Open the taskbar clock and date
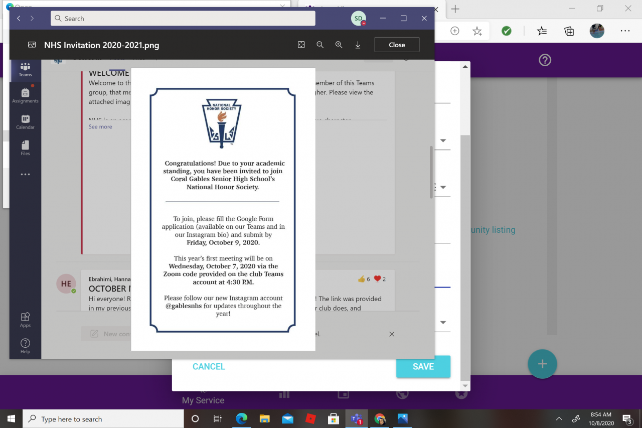 point(601,418)
